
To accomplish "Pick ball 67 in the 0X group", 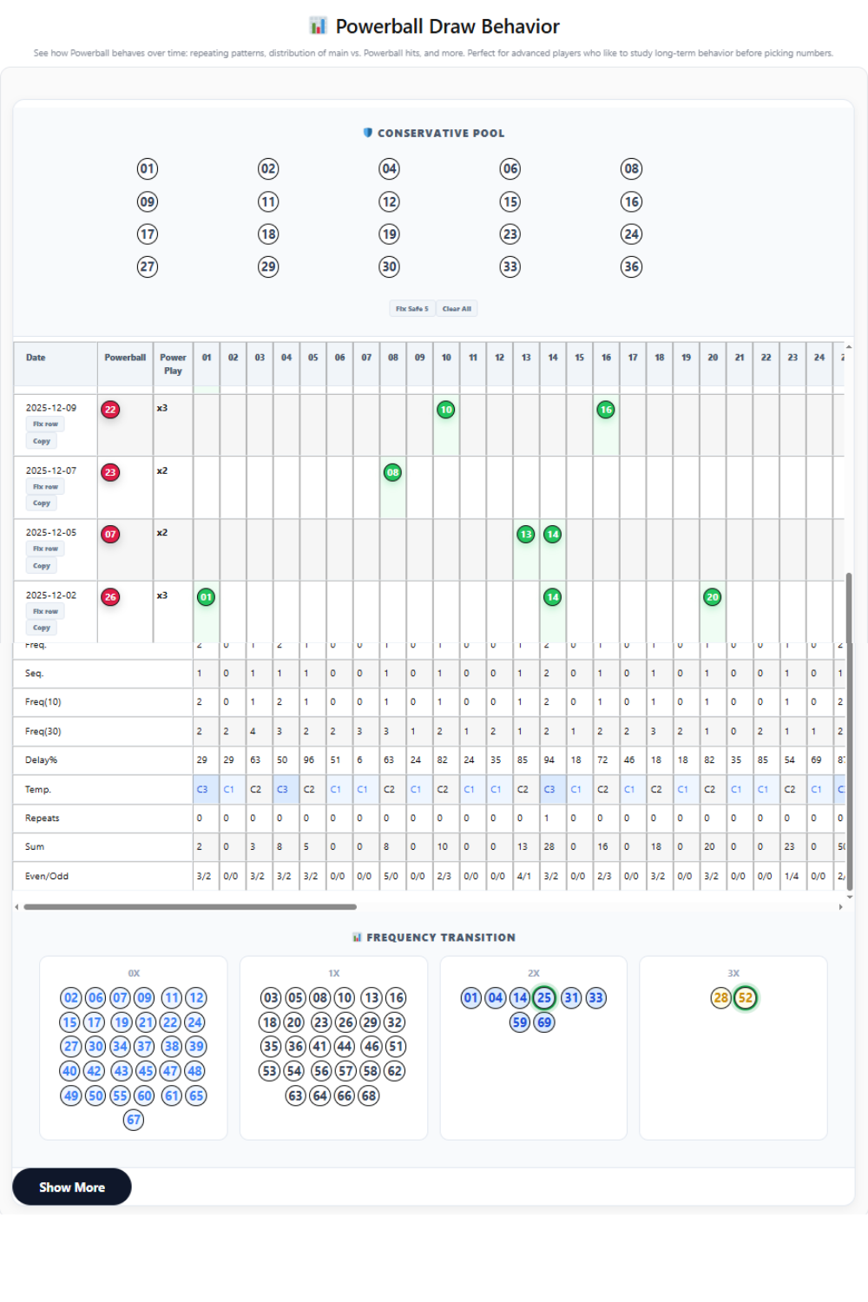I will pos(134,1120).
